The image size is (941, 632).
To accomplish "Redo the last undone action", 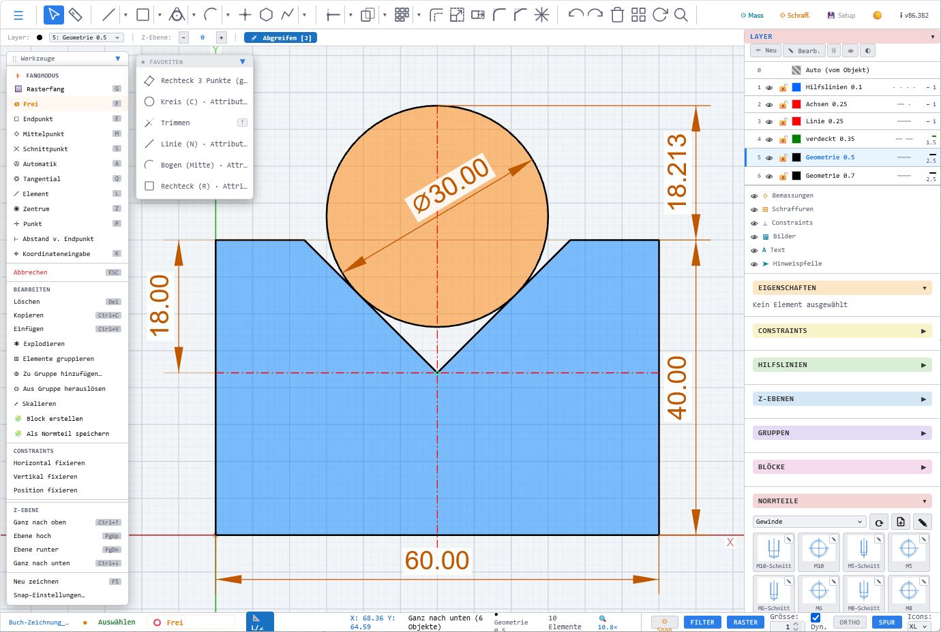I will [595, 15].
